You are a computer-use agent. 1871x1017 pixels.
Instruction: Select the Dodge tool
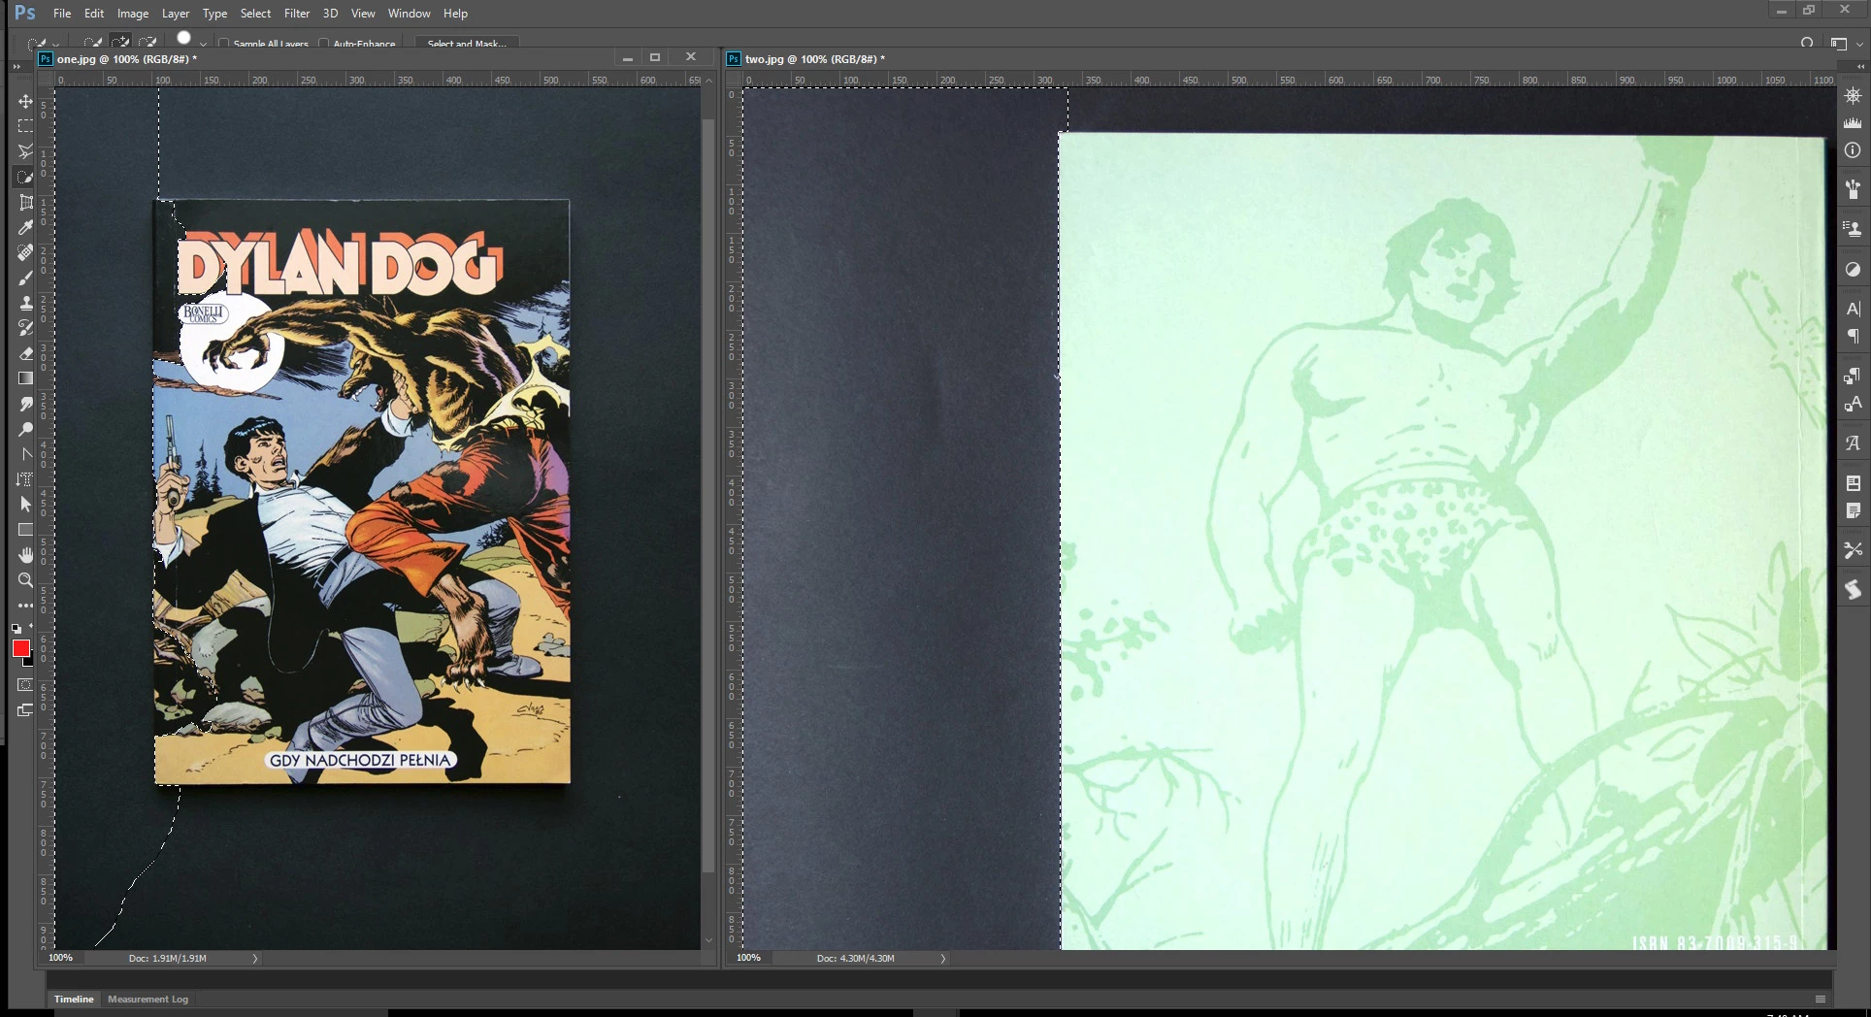(25, 429)
